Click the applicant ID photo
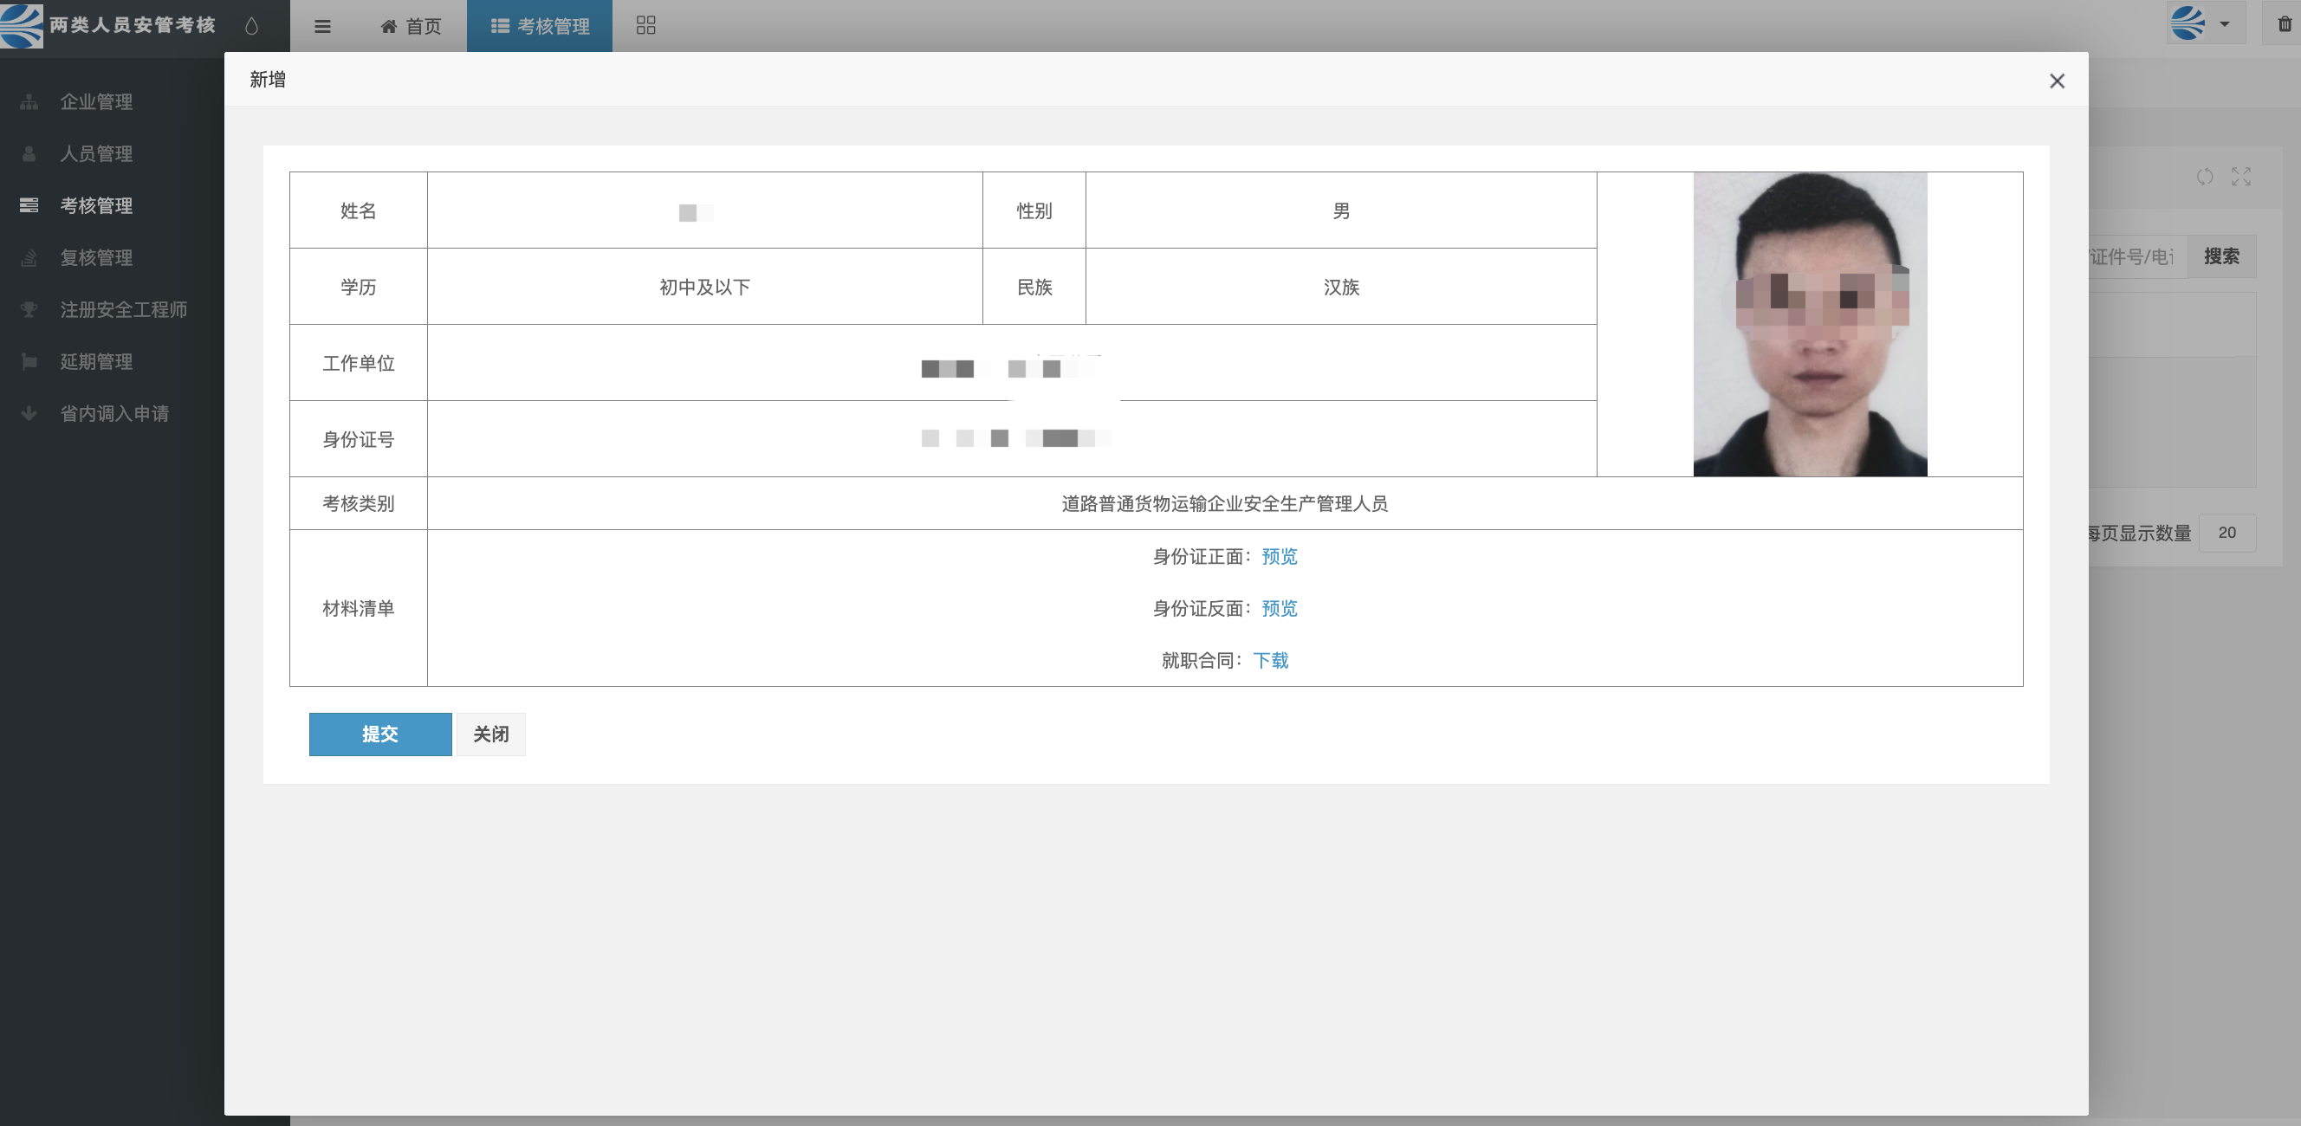Viewport: 2301px width, 1126px height. tap(1810, 324)
